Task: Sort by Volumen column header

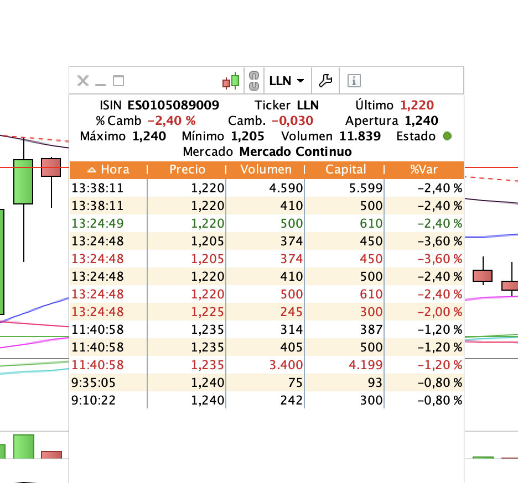Action: click(266, 170)
